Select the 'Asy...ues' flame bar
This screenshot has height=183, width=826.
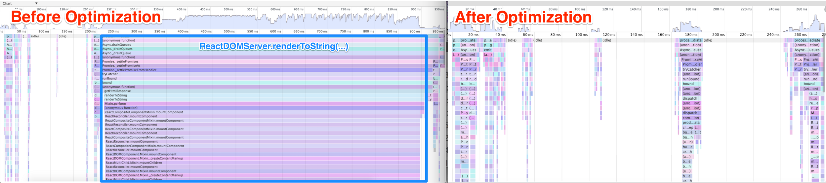point(468,50)
